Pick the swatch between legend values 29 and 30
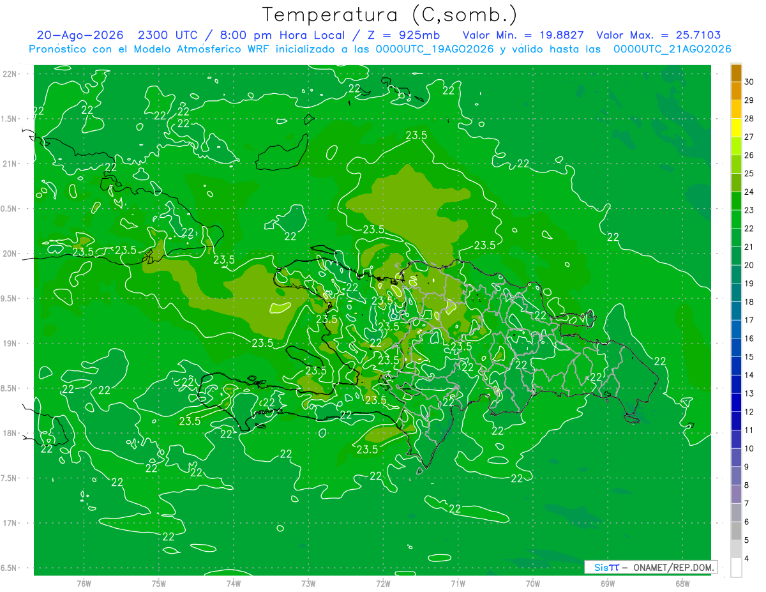 pos(736,91)
